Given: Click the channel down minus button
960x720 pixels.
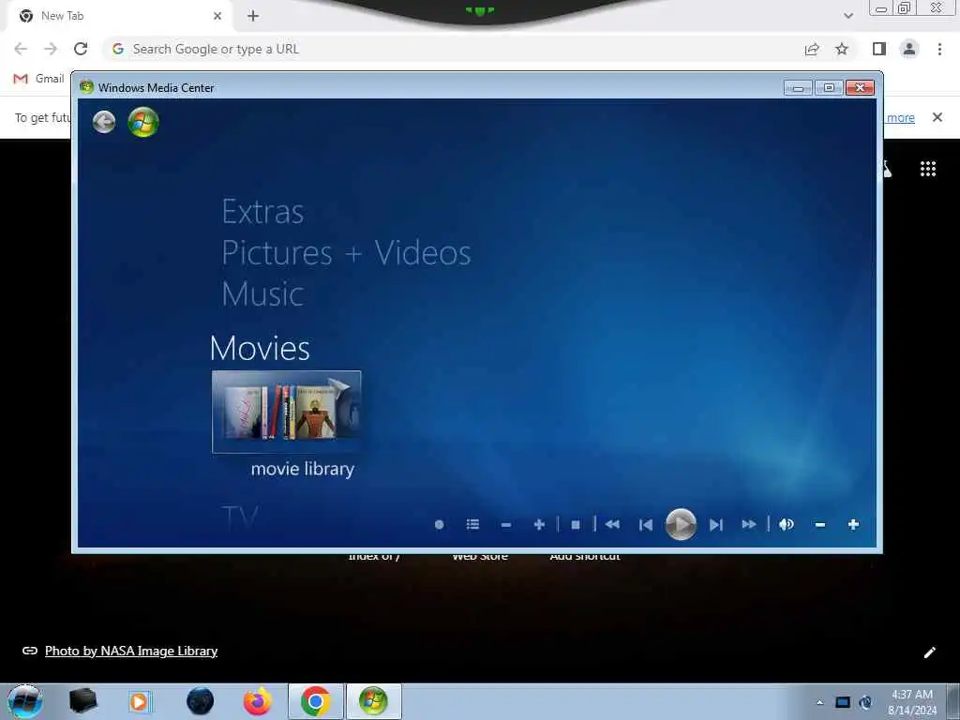Looking at the screenshot, I should tap(505, 525).
